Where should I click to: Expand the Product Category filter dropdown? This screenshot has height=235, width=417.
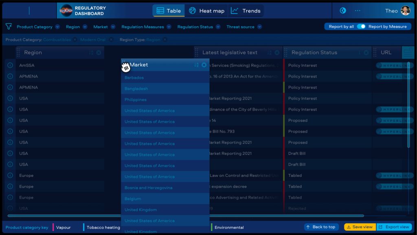57,27
